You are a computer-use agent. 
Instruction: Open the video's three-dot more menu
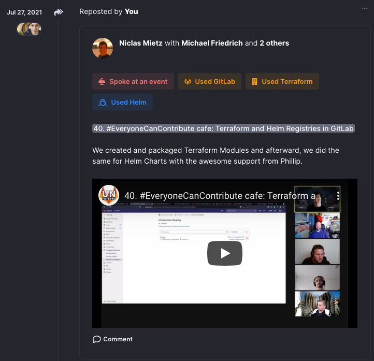point(338,196)
